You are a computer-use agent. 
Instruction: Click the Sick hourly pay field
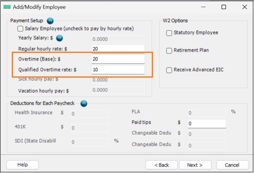118,80
